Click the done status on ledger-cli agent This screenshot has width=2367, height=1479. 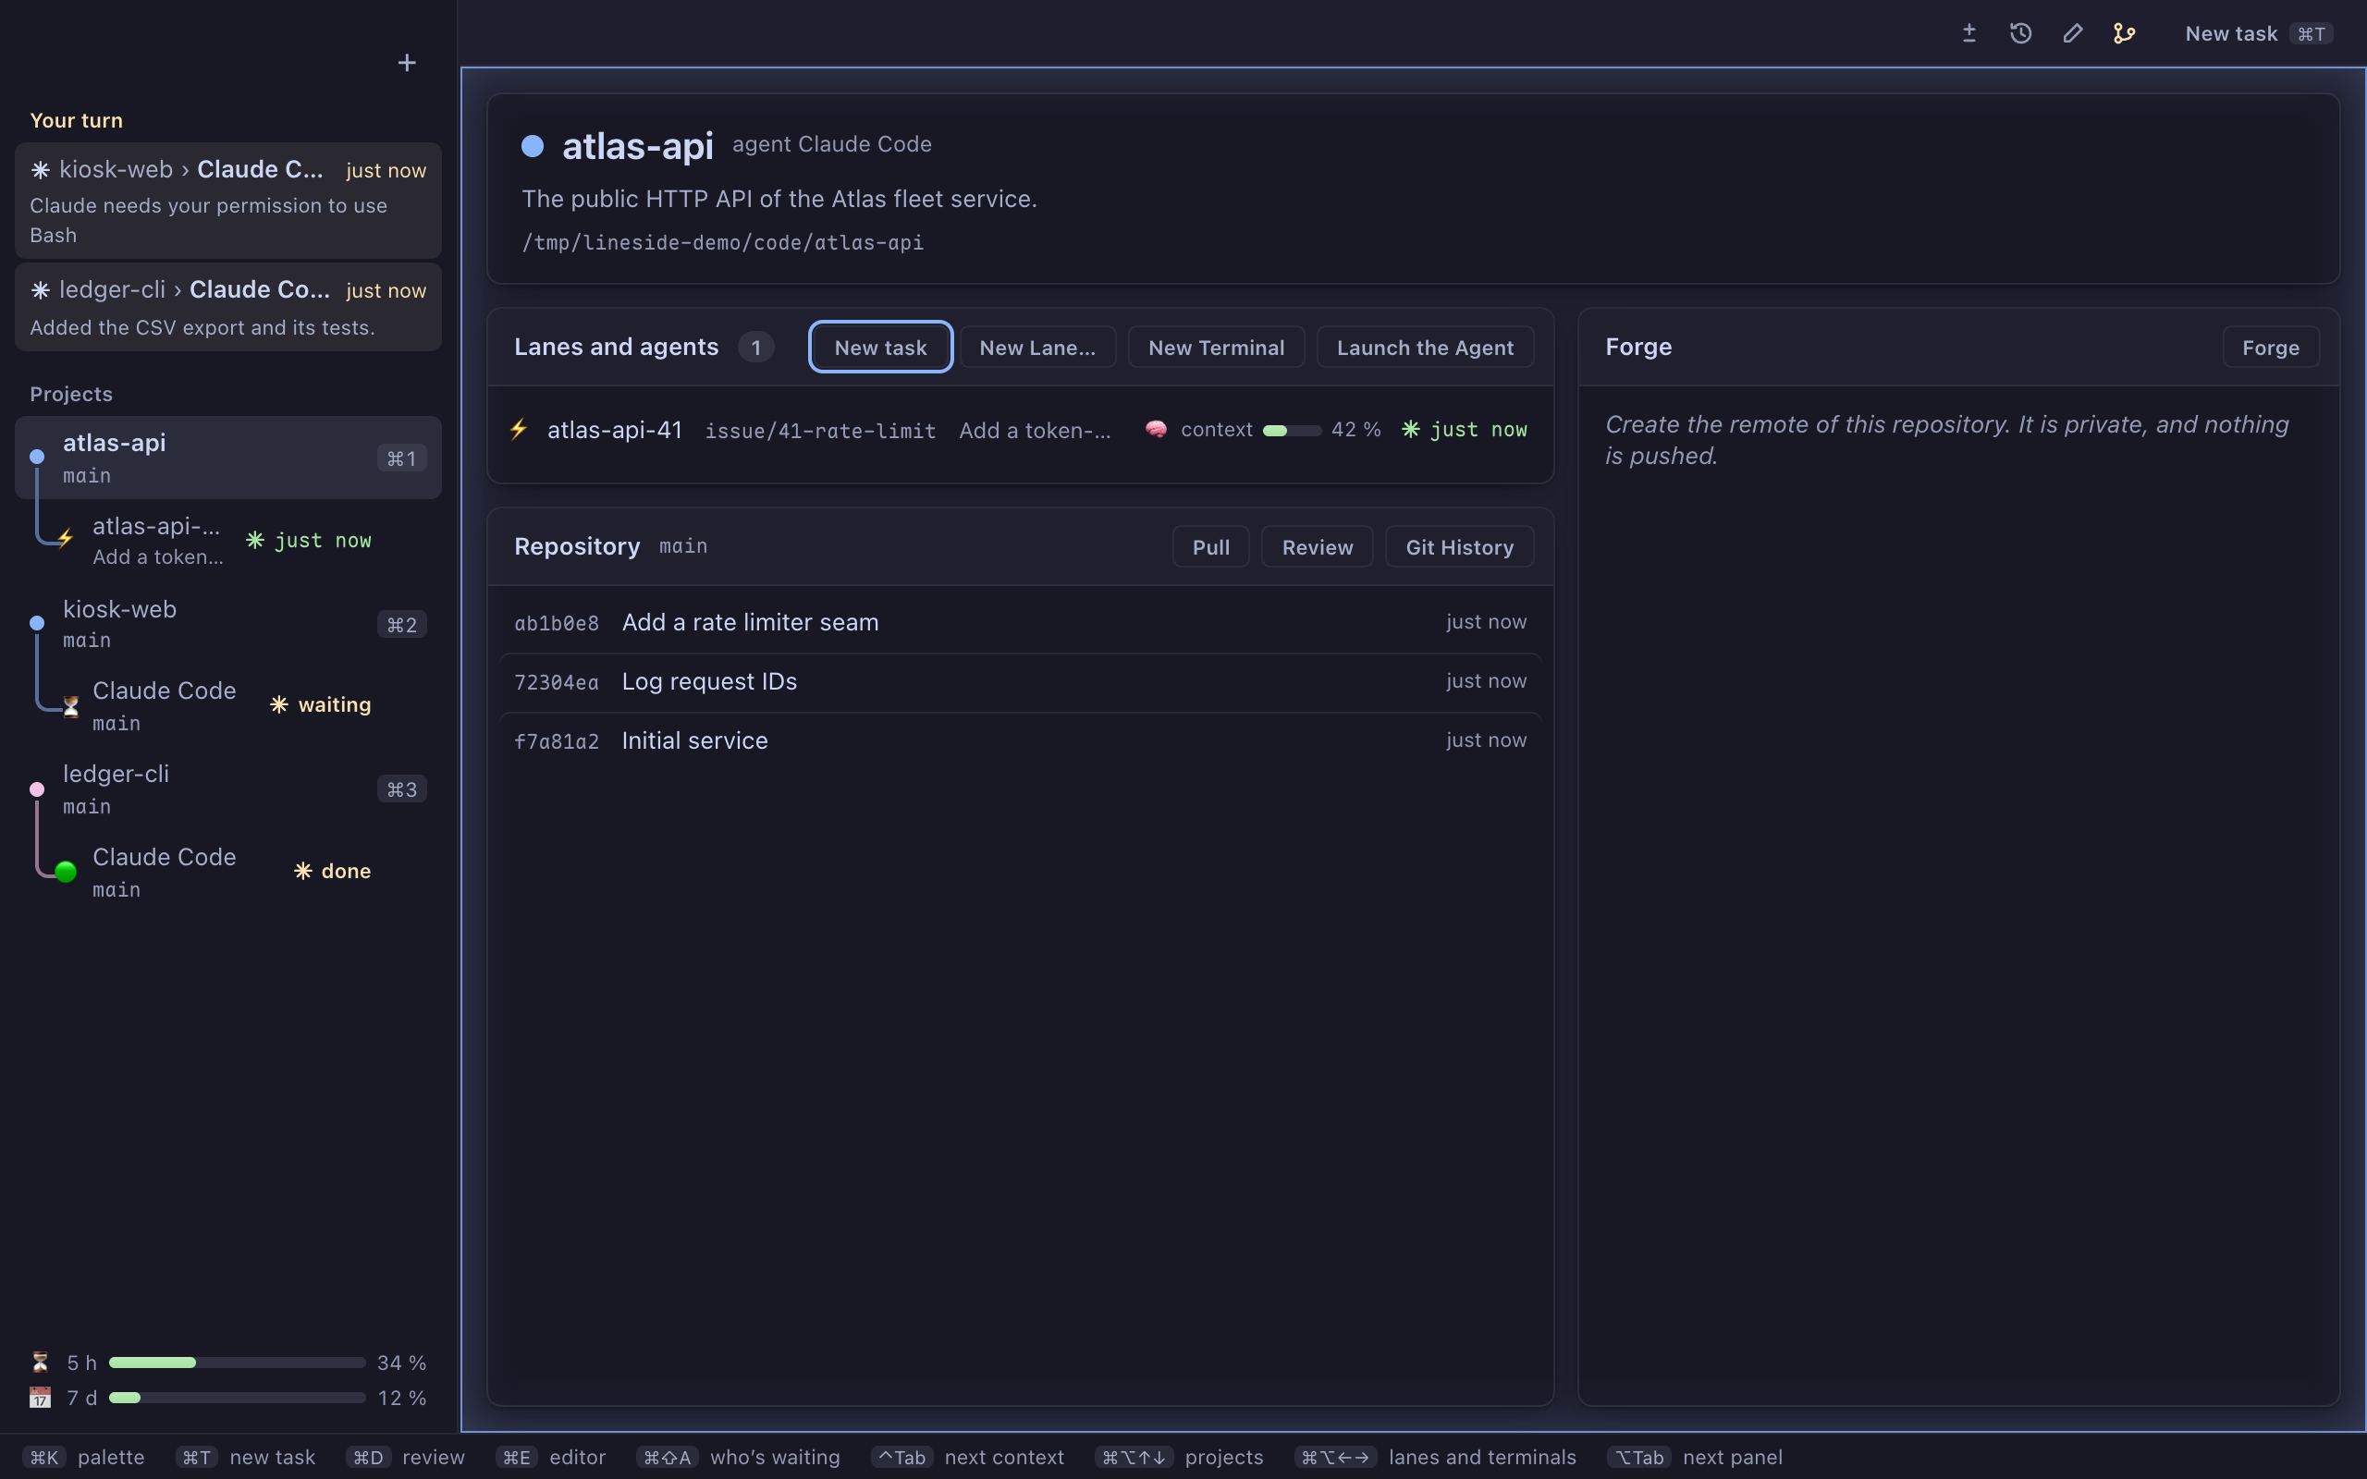[x=333, y=871]
